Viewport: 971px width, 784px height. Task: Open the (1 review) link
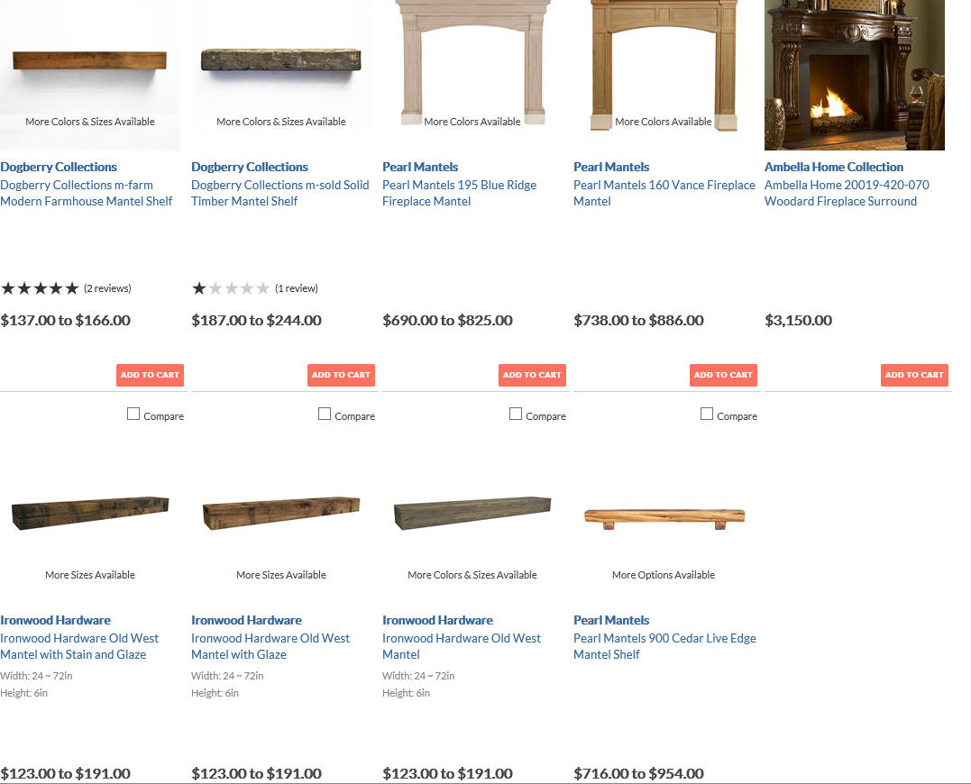[297, 288]
